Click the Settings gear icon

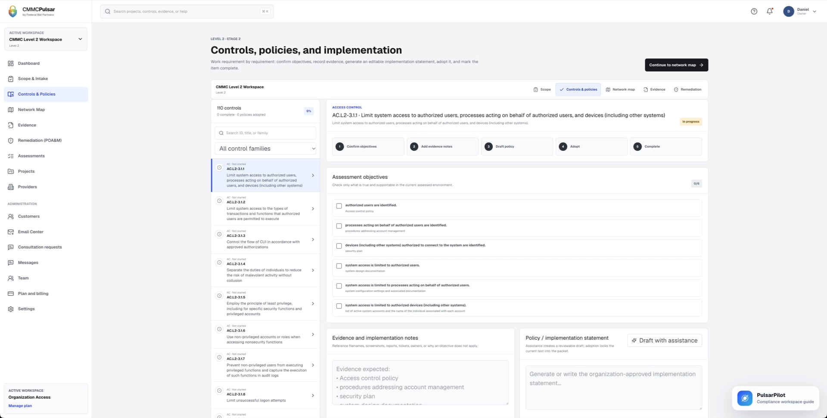(11, 309)
